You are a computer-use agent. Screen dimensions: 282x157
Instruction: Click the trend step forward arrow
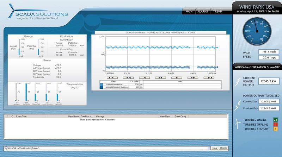[x=177, y=77]
